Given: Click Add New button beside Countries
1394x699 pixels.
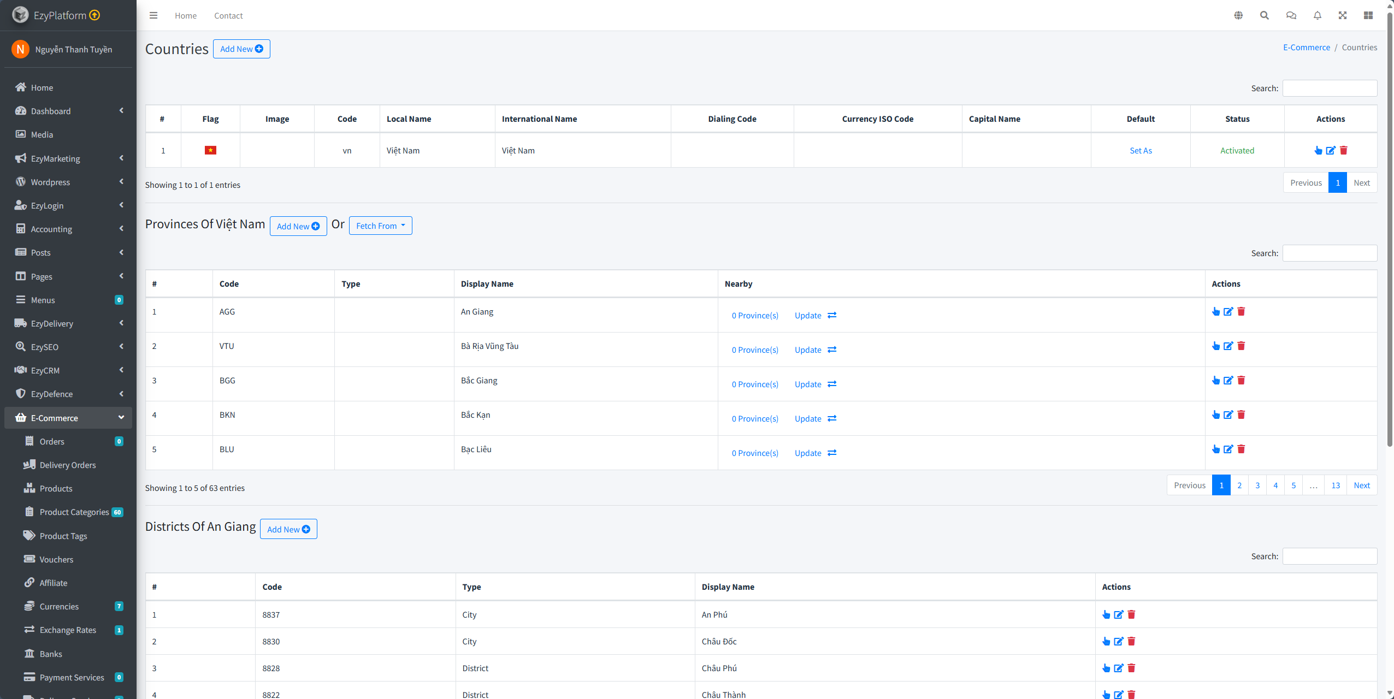Looking at the screenshot, I should (241, 49).
